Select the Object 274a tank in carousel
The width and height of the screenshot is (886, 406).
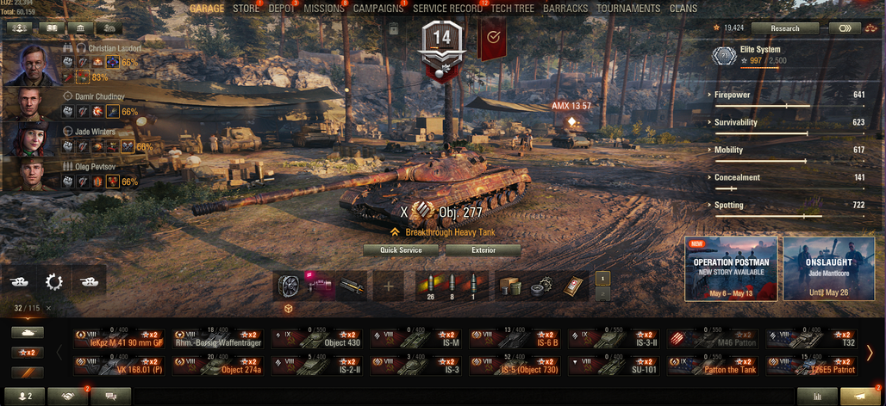217,366
